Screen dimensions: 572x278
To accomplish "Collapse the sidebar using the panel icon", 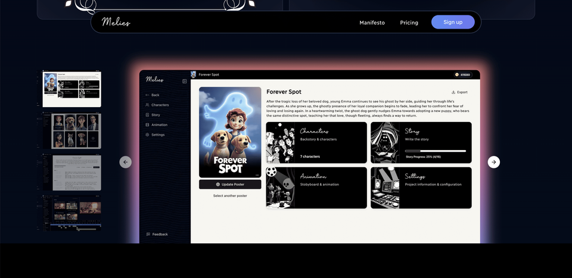I will click(184, 81).
